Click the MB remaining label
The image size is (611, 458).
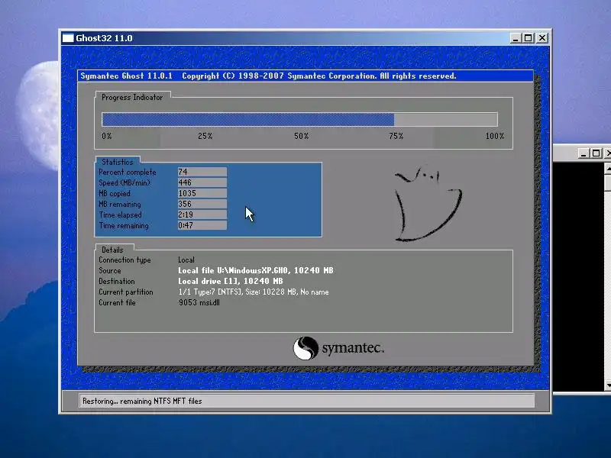pyautogui.click(x=120, y=204)
